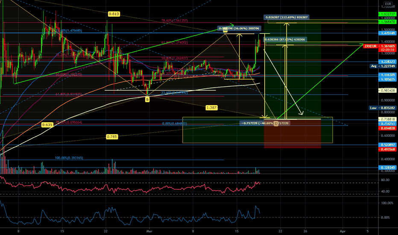Click the cream price label 0.738818
The height and width of the screenshot is (235, 398).
pyautogui.click(x=388, y=119)
